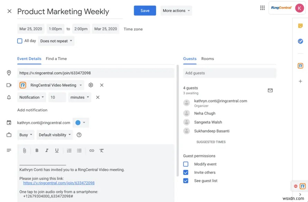Open the Google apps grid icon
Image resolution: width=308 pixels, height=202 pixels.
point(262,8)
